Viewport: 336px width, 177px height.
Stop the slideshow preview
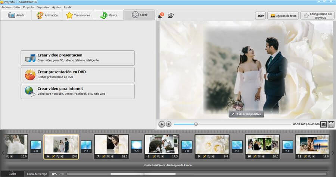tap(169, 124)
